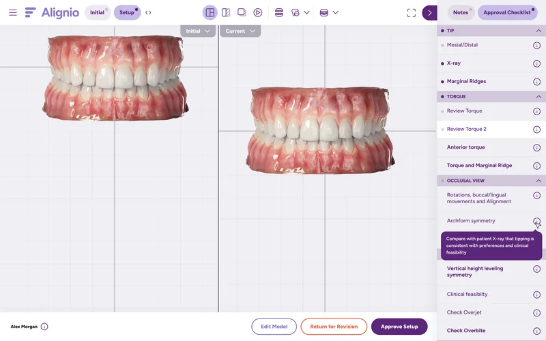Select the side-by-side overlay view icon
The height and width of the screenshot is (341, 546).
[x=226, y=12]
